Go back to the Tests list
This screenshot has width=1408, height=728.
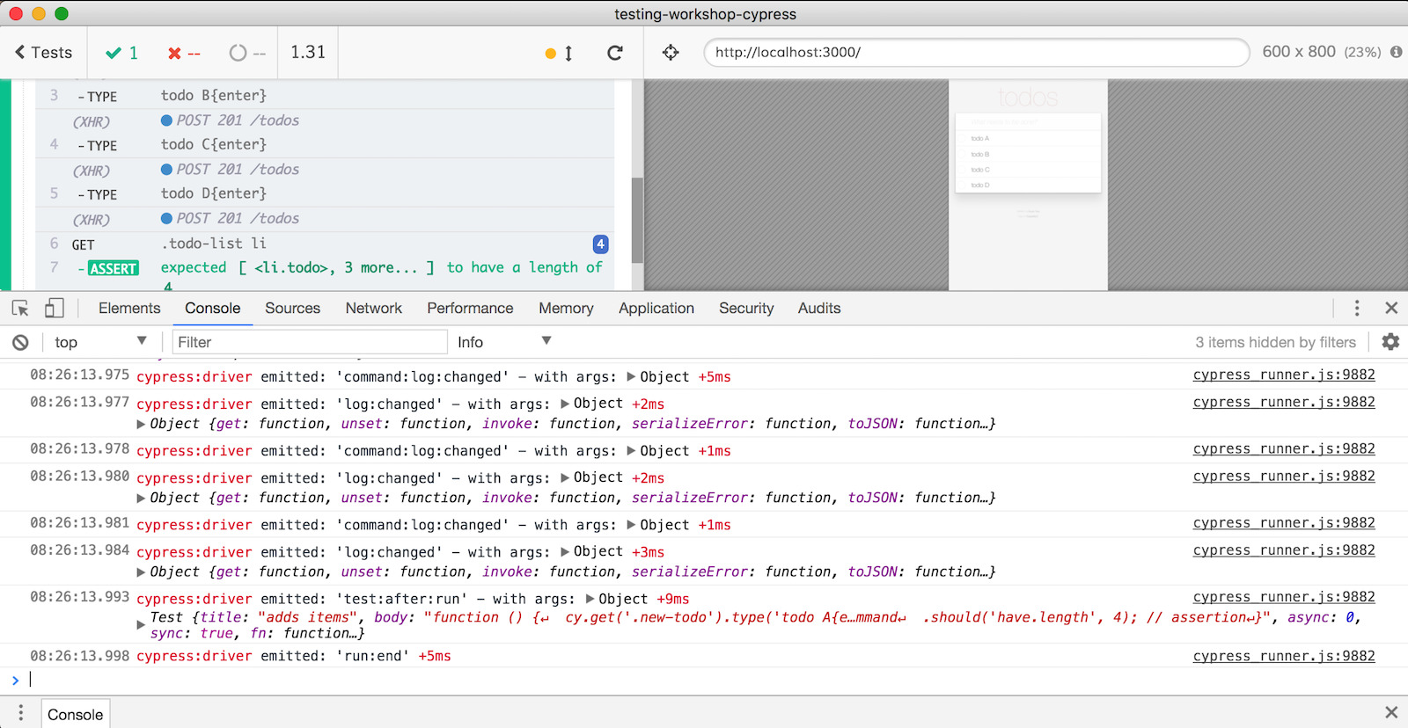tap(43, 53)
